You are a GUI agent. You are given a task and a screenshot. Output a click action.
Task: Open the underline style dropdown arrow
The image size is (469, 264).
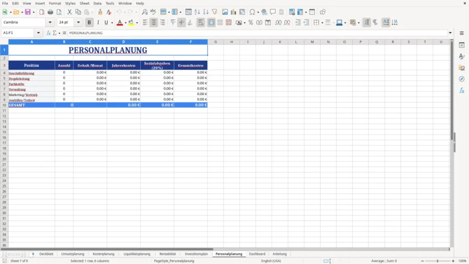point(112,23)
